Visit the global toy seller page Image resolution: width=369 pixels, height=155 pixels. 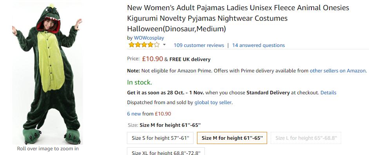click(x=213, y=103)
